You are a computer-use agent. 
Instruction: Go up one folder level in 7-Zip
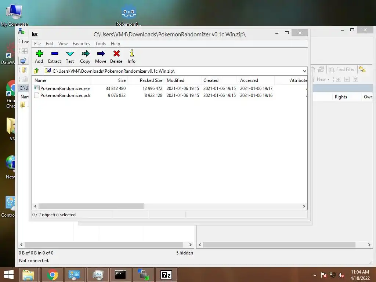36,71
